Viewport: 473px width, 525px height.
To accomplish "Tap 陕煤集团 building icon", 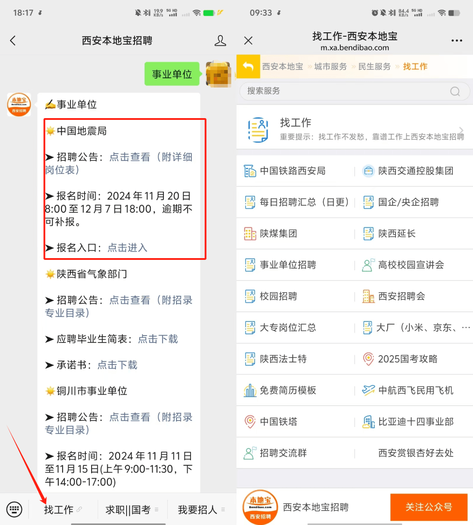I will coord(250,234).
